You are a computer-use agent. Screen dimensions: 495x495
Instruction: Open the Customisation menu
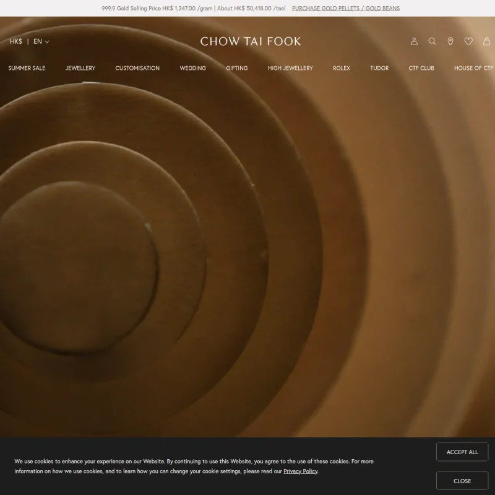(x=137, y=68)
